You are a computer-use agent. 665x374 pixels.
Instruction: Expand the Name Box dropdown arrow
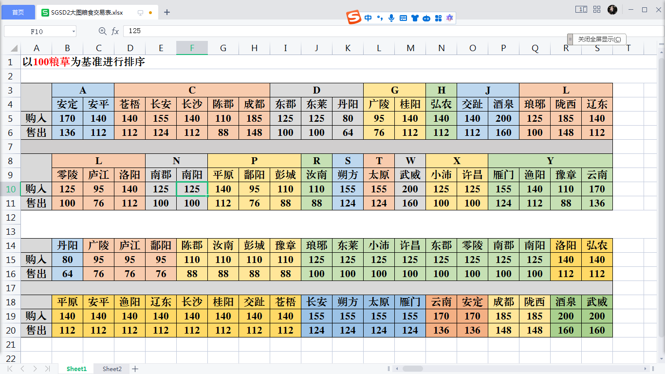(x=74, y=31)
